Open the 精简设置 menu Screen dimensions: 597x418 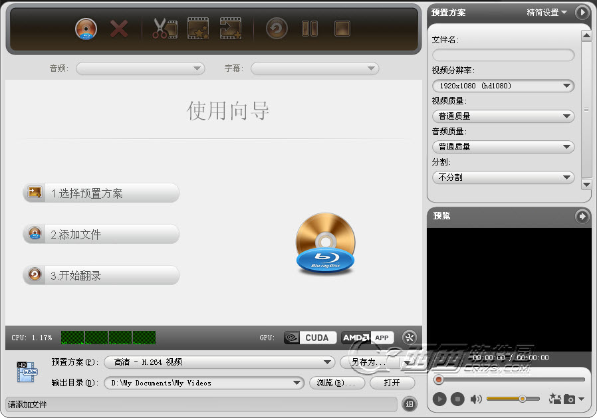546,13
